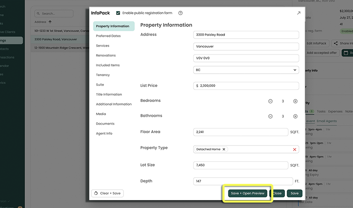Viewport: 353px width, 208px height.
Task: Open the Preferred Dates section
Action: point(108,36)
